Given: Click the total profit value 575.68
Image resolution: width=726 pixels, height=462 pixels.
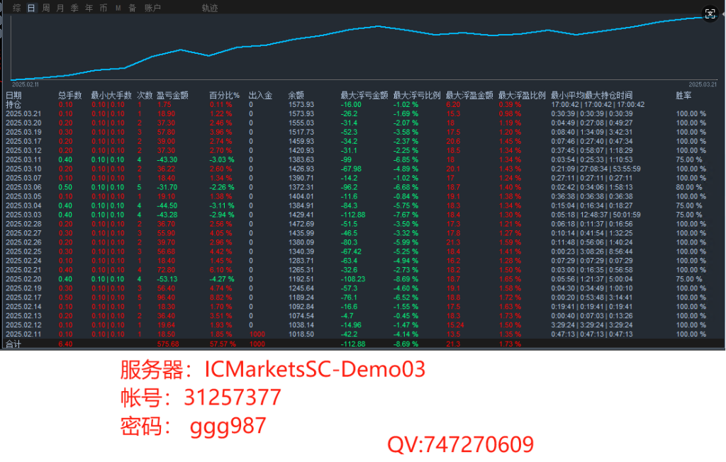Looking at the screenshot, I should coord(168,344).
